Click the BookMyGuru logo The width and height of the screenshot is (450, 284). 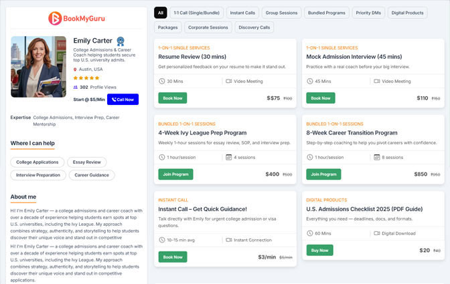tap(75, 19)
